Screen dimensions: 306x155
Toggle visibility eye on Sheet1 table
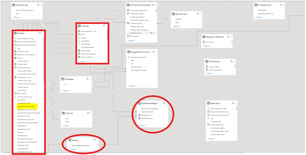coord(95,140)
